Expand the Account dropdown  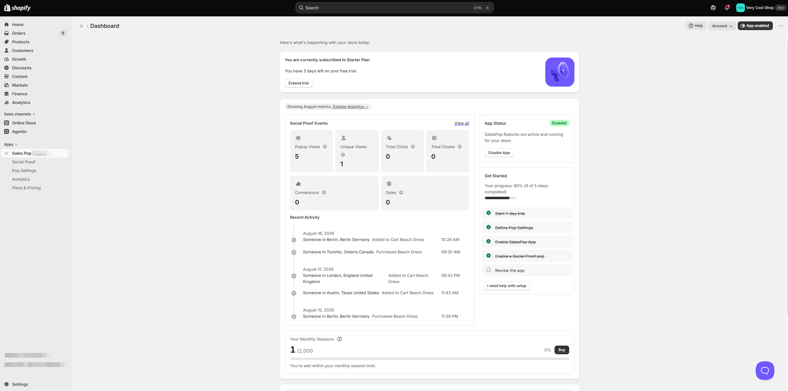click(722, 26)
